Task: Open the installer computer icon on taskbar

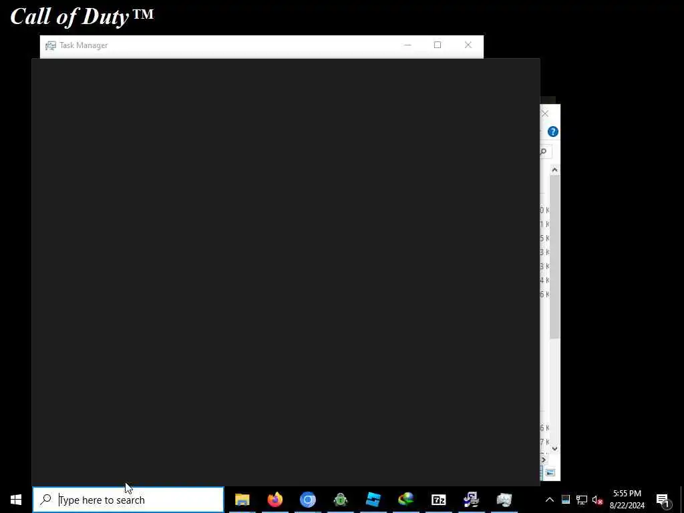Action: pos(471,500)
